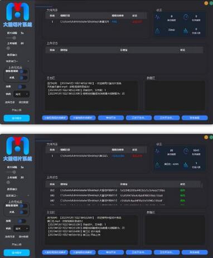Select the second upload status row in lower window

124,196
